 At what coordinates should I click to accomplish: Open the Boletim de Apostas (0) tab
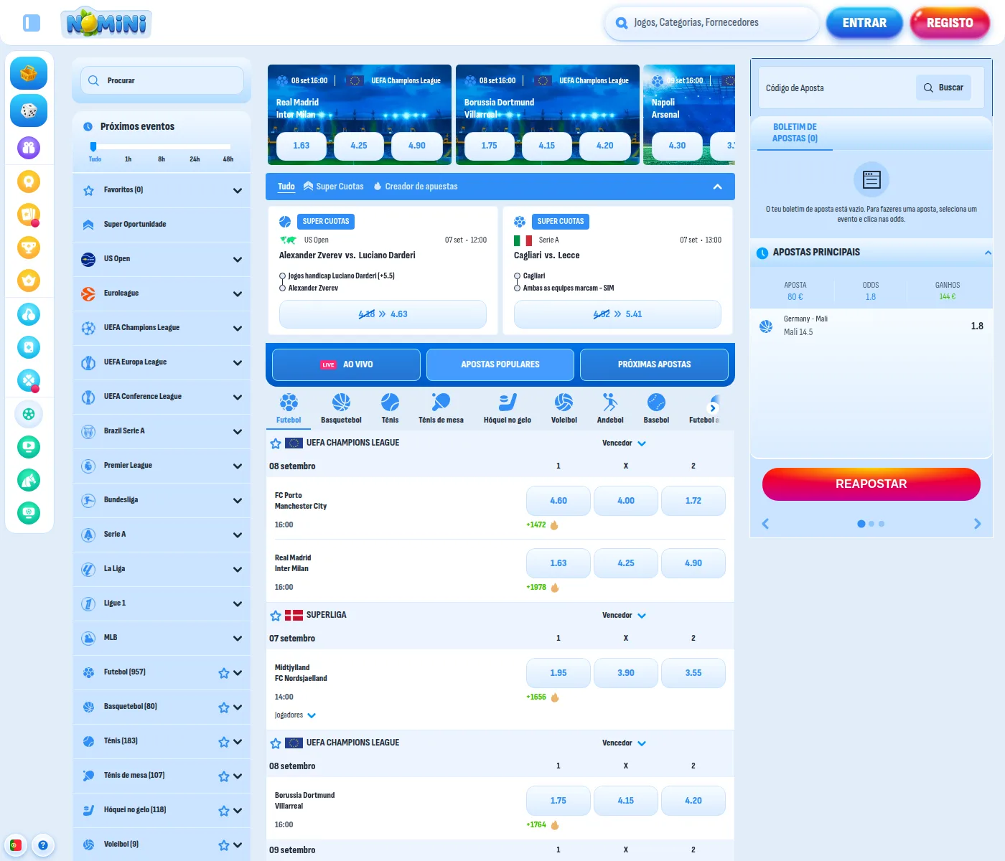point(795,133)
